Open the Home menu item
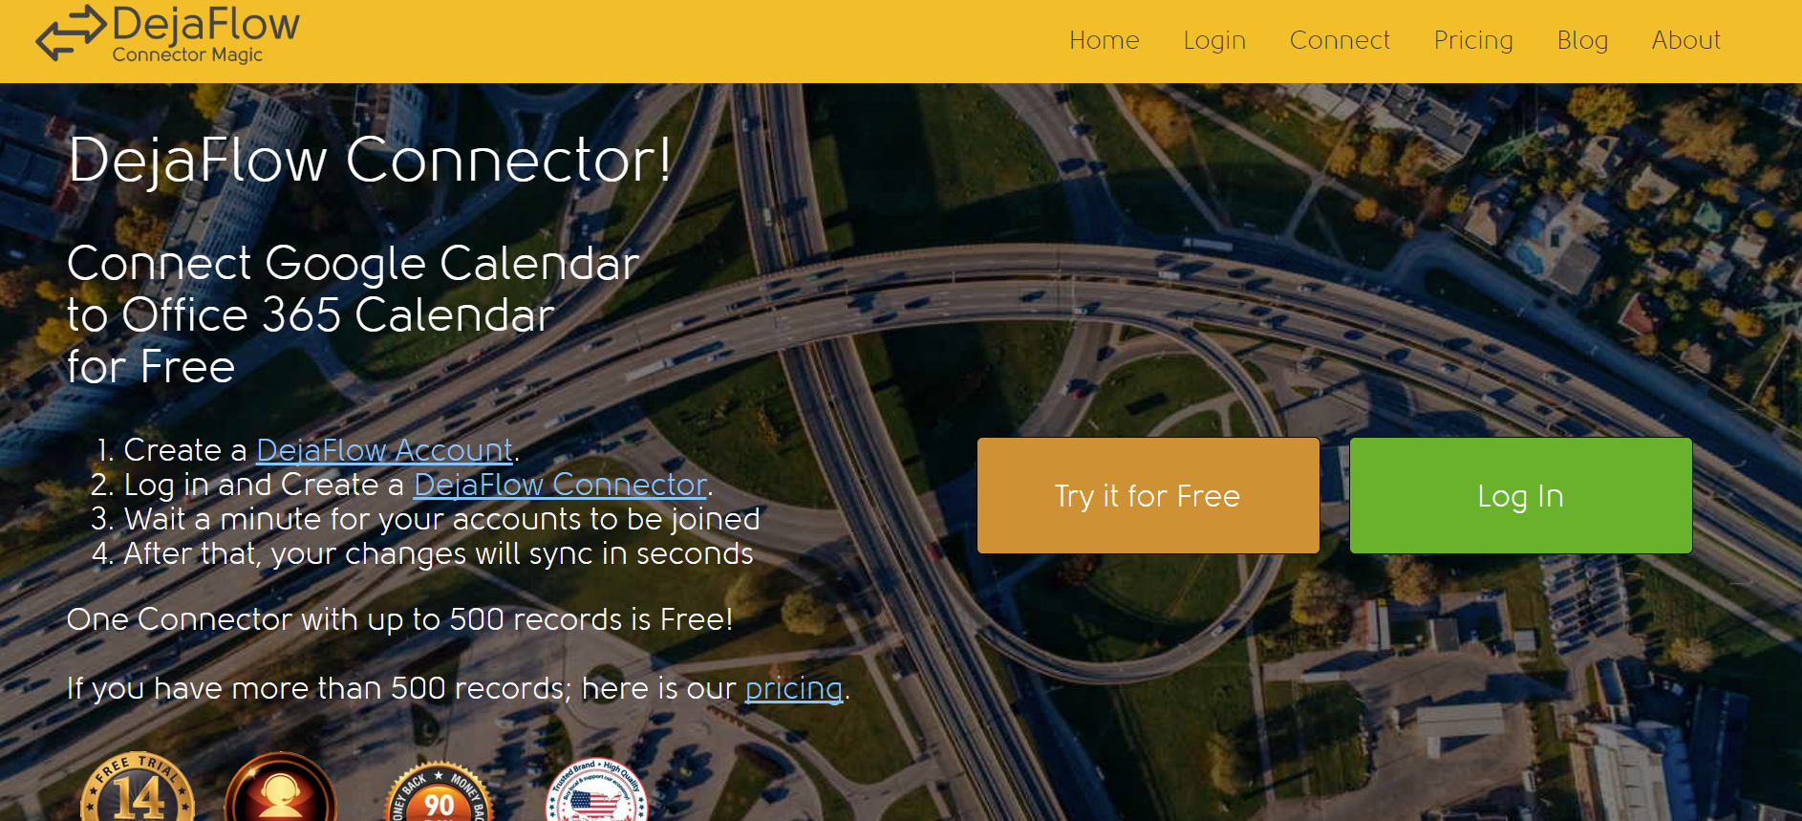 1105,40
